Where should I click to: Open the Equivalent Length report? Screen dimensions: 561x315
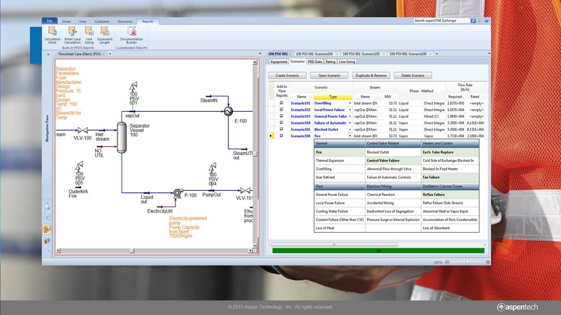click(105, 35)
